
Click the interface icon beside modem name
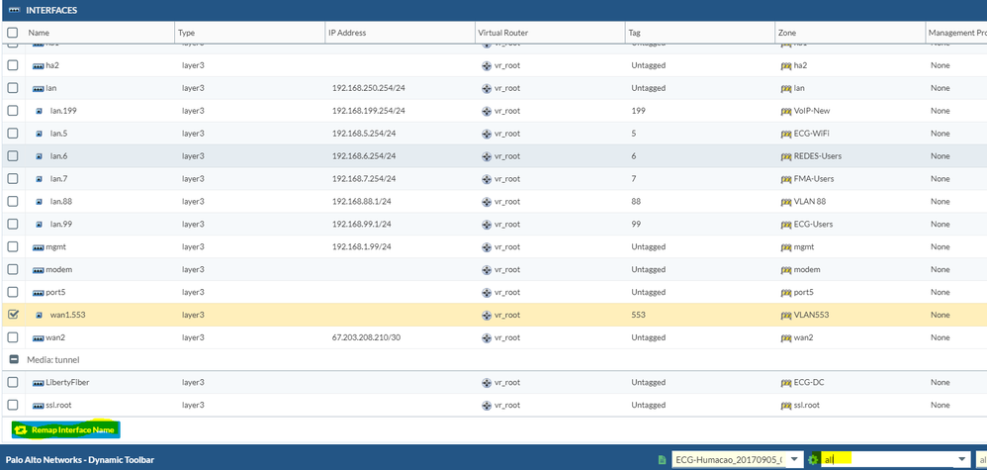(38, 270)
